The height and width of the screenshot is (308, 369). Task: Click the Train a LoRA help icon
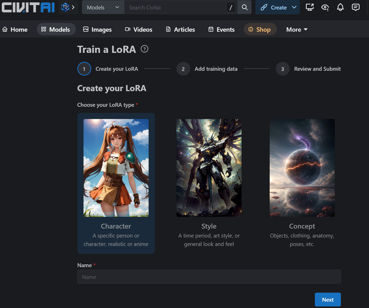coord(145,49)
